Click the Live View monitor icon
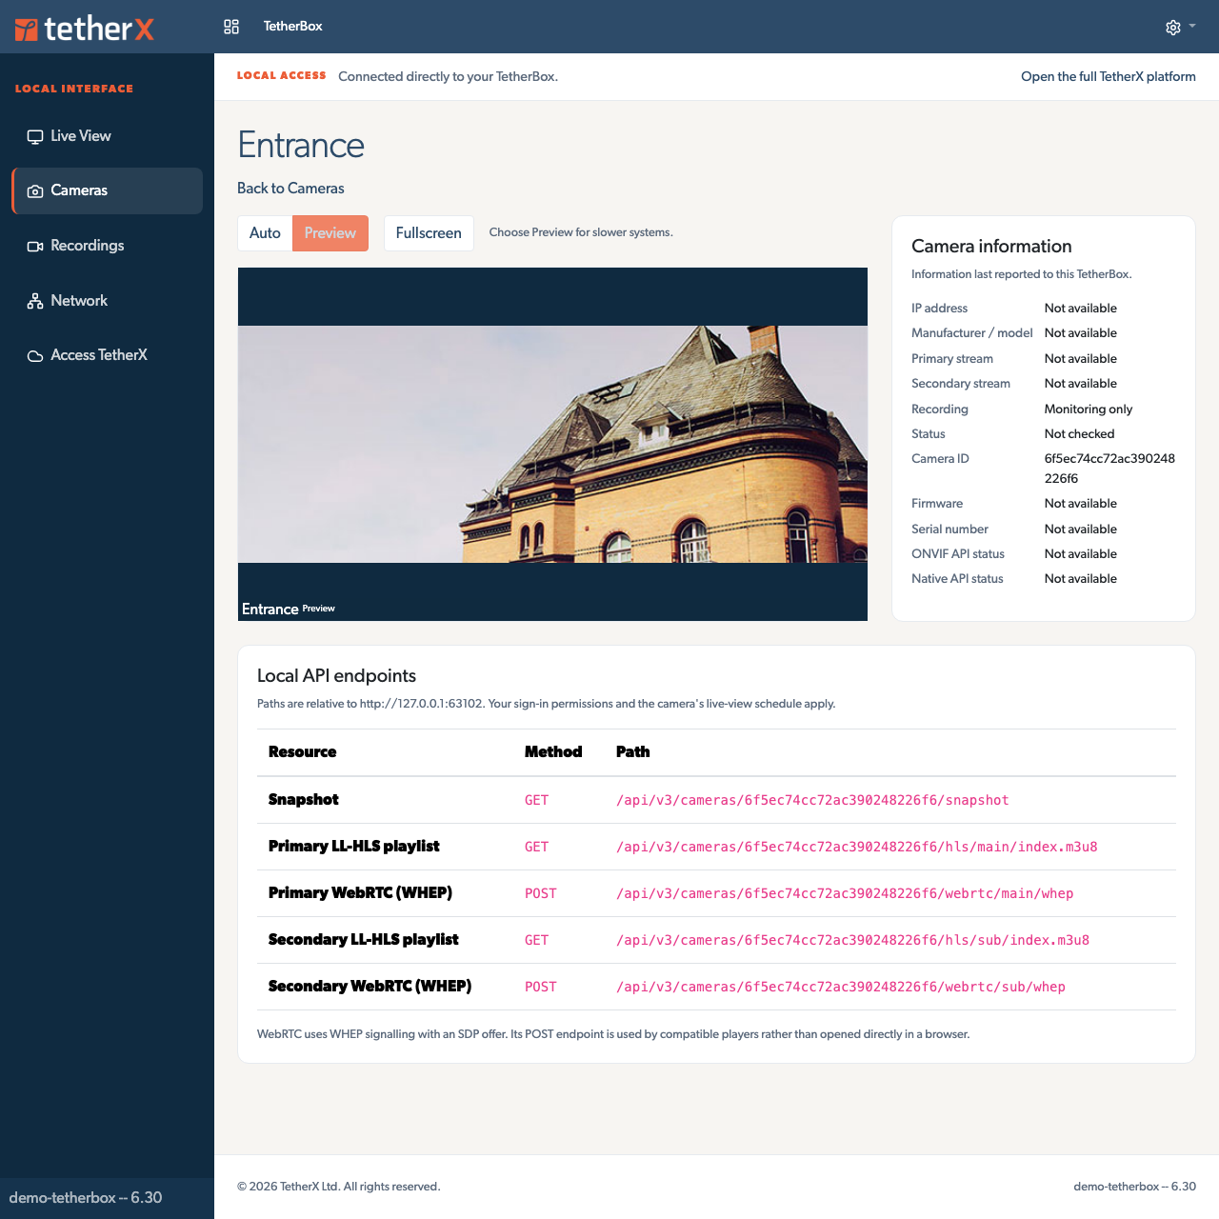Screen dimensions: 1219x1219 point(35,136)
